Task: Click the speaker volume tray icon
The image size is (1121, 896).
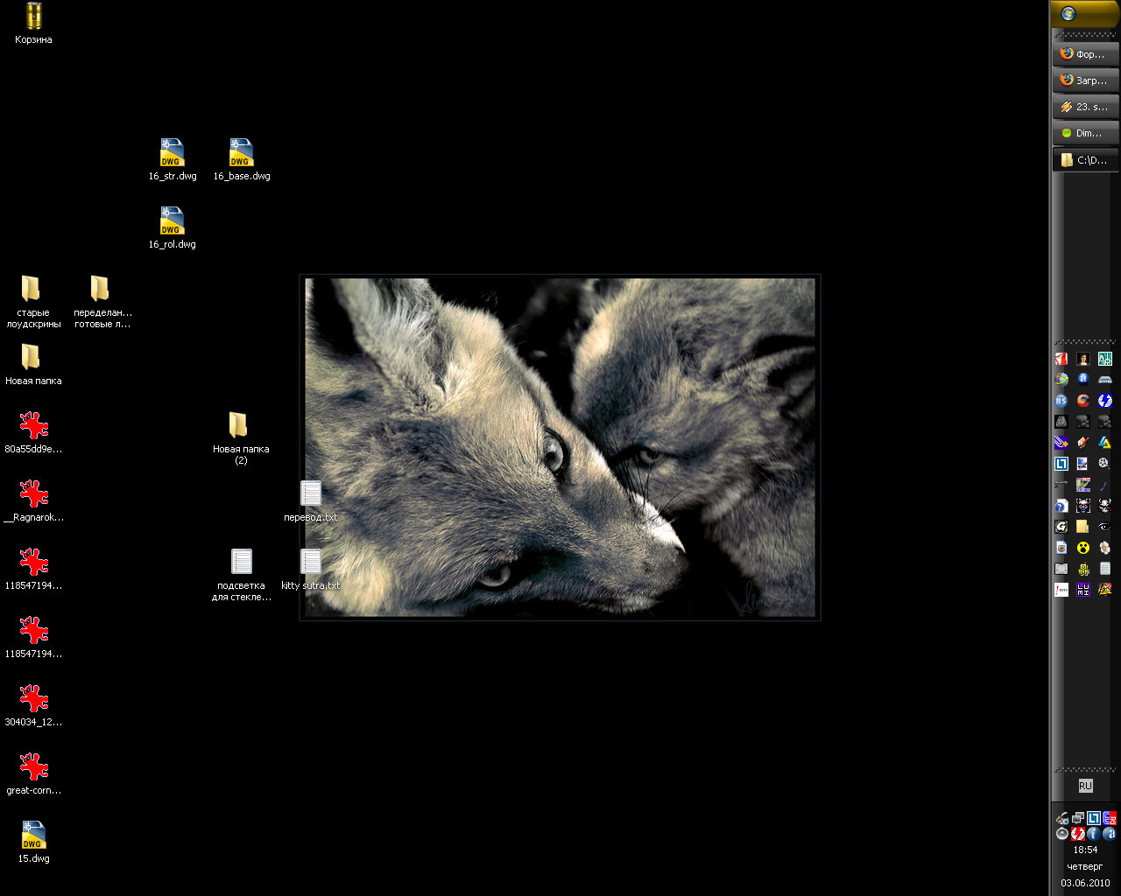Action: click(1062, 834)
